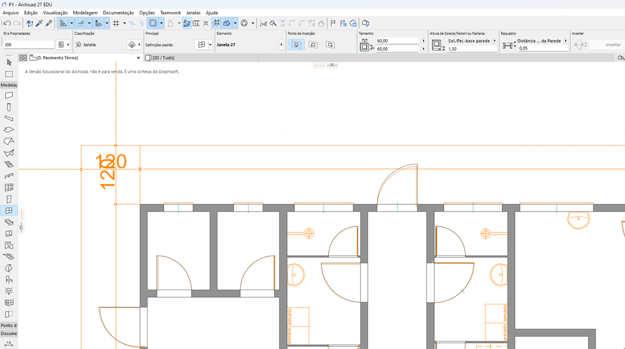Screen dimensions: 625x349
Task: Select the Wall tool in toolbox
Action: 9,96
